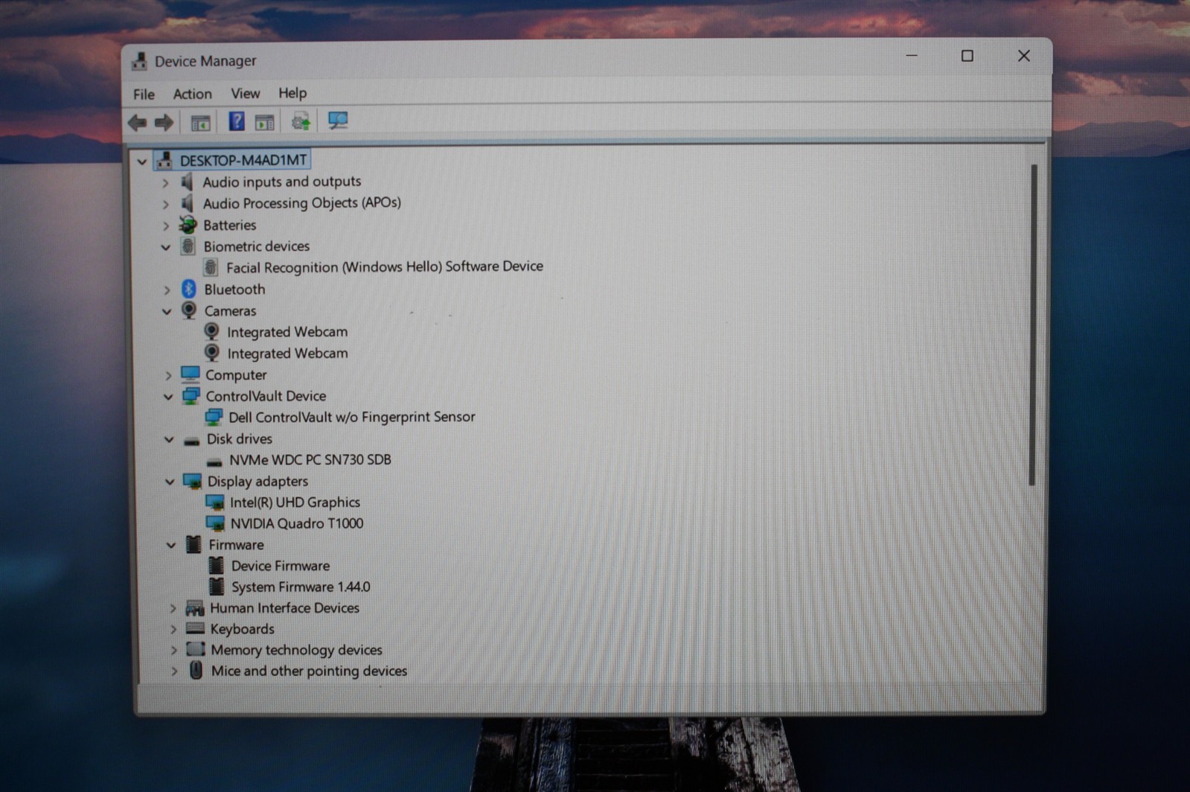The width and height of the screenshot is (1190, 792).
Task: Click the Computer category monitor icon
Action: 191,374
